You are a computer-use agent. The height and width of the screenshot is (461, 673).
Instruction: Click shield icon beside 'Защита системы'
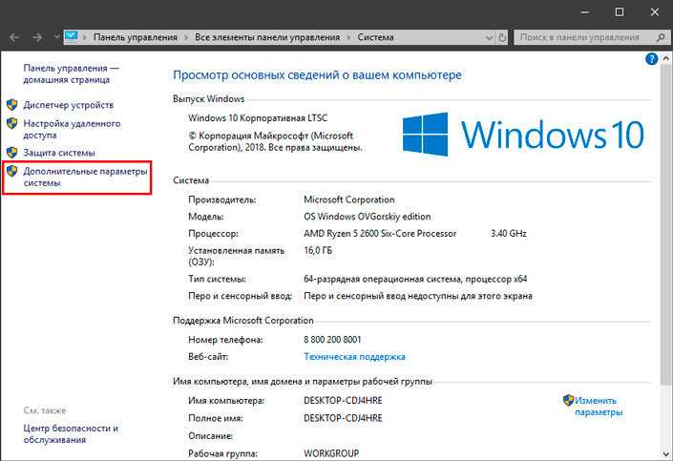coord(12,153)
